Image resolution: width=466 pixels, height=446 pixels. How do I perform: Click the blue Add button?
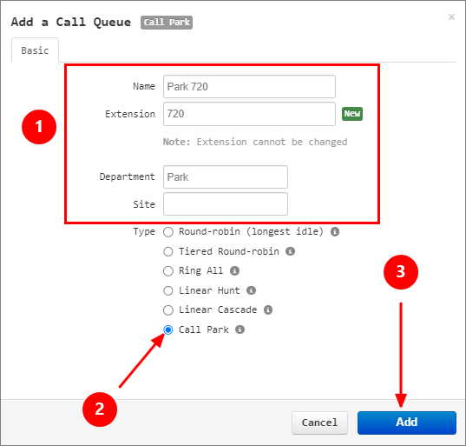tap(407, 423)
